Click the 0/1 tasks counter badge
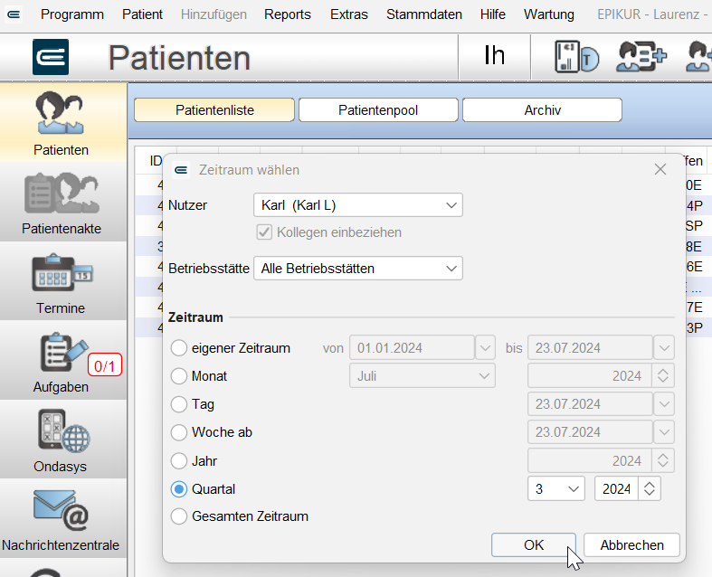This screenshot has height=577, width=712. (x=105, y=365)
